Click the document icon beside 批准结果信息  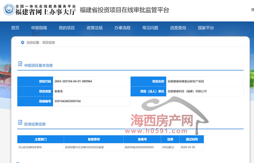[20, 124]
